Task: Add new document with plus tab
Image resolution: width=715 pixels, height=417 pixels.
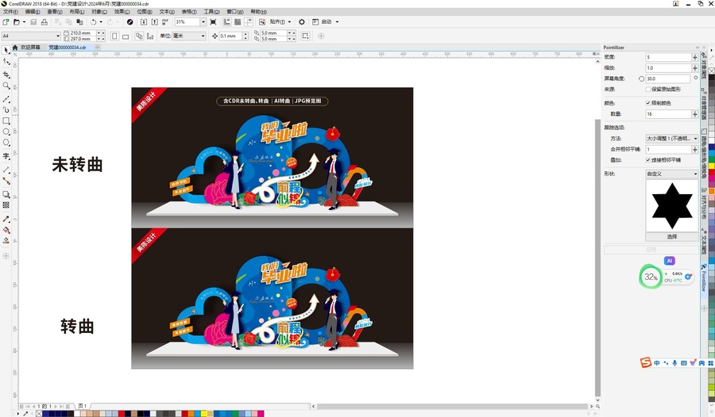Action: click(x=98, y=48)
